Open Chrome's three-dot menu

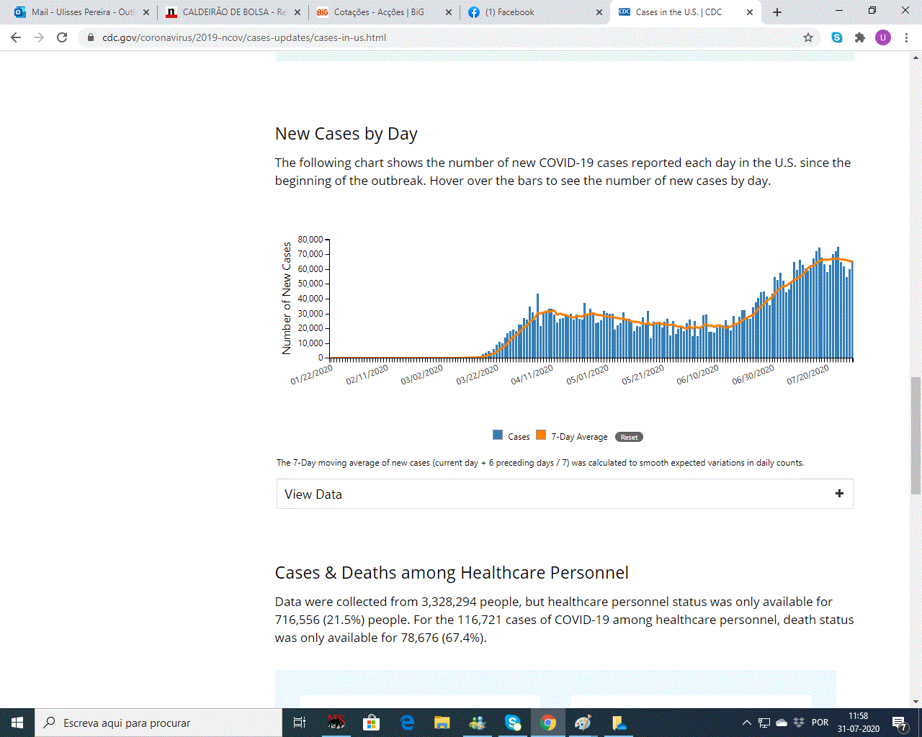coord(906,37)
